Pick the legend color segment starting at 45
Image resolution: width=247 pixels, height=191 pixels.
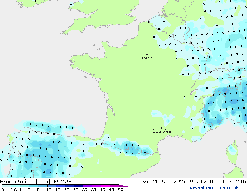coord(115,186)
